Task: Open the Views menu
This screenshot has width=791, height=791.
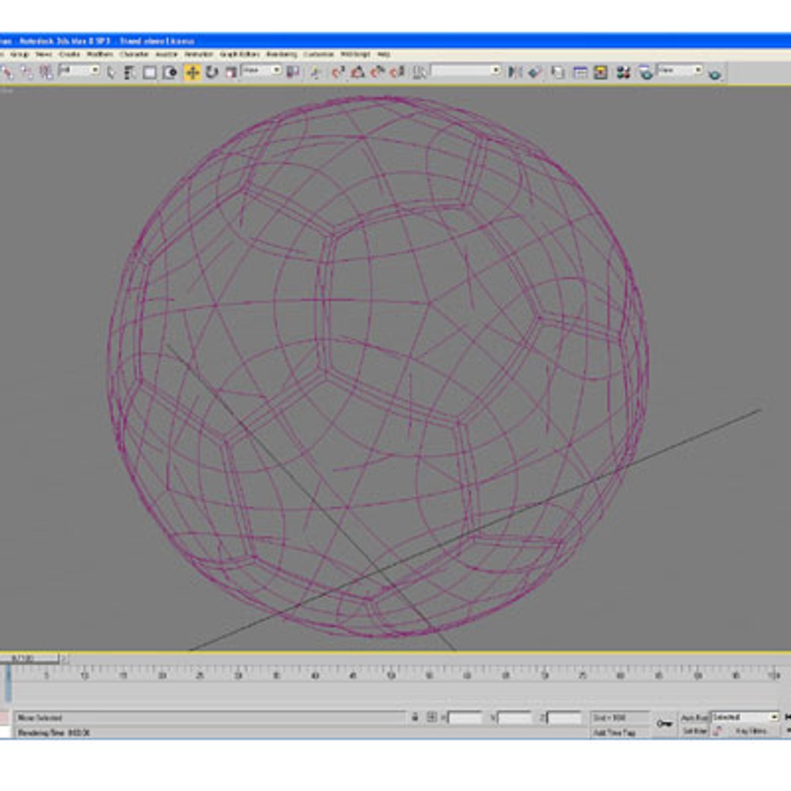Action: [x=43, y=54]
